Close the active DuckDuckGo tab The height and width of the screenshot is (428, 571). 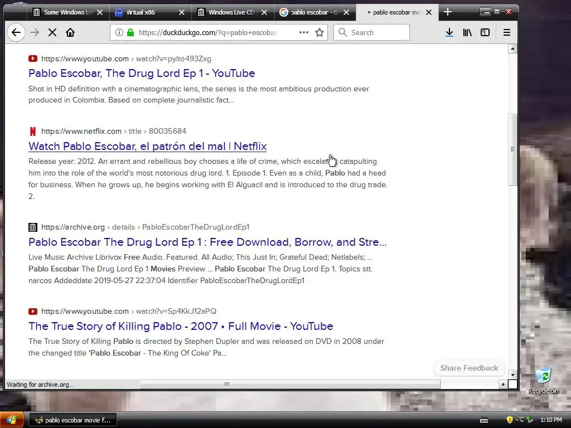tap(429, 12)
